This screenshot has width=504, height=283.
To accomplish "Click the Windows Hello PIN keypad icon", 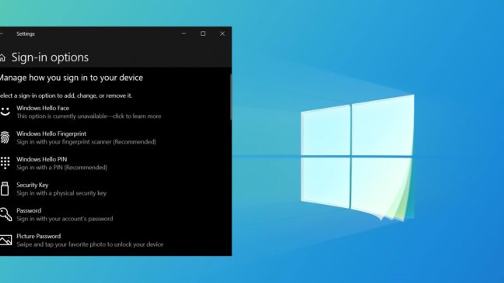I will (5, 163).
